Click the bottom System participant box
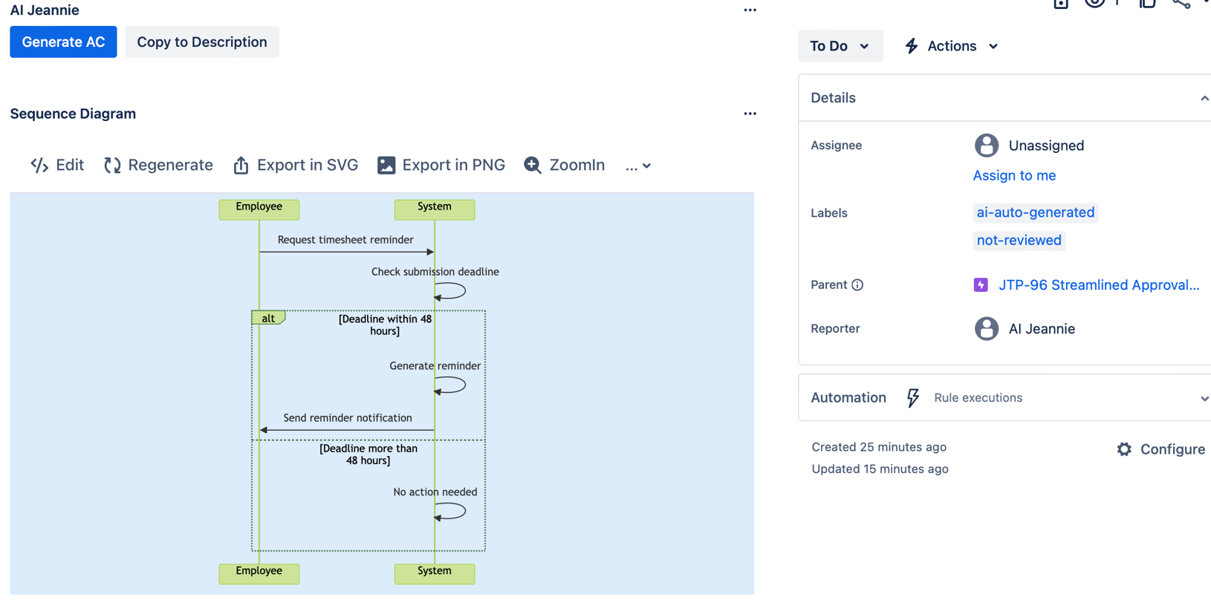Viewport: 1211px width, 609px height. 435,573
